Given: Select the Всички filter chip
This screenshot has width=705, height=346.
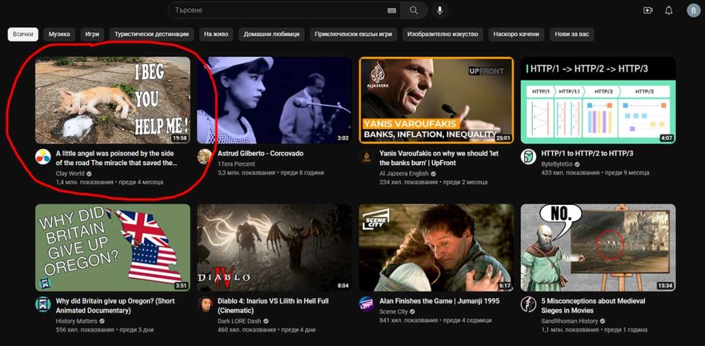Looking at the screenshot, I should pyautogui.click(x=23, y=34).
